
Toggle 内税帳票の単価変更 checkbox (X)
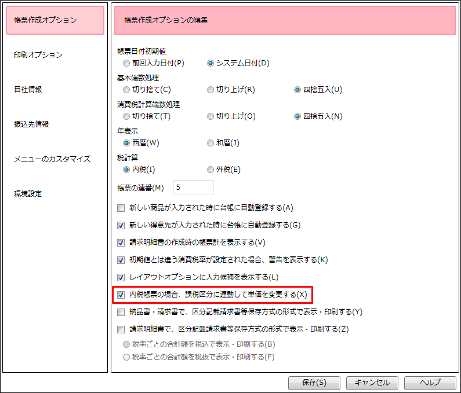[121, 295]
